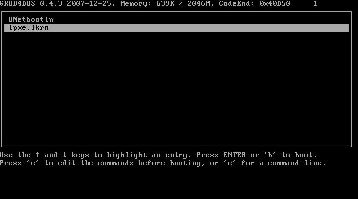Click the up arrow symbol in help text
Viewport: 358px width, 199px height.
(38, 155)
